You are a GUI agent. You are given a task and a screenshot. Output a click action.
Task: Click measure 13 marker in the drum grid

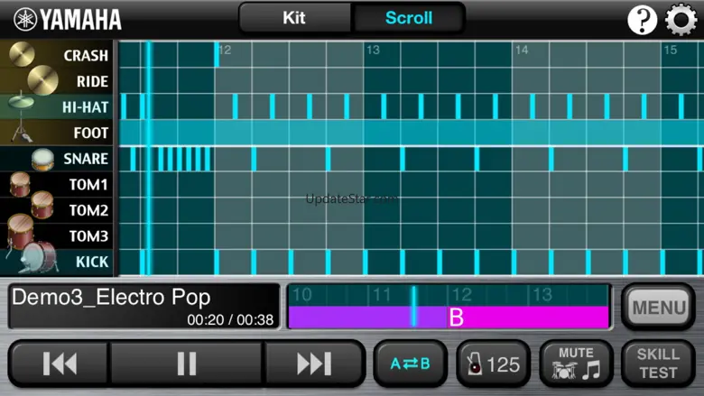coord(373,51)
